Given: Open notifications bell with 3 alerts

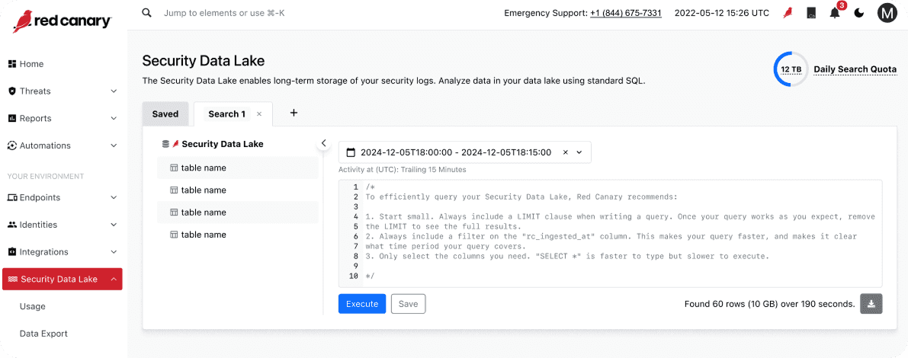Looking at the screenshot, I should [x=835, y=13].
